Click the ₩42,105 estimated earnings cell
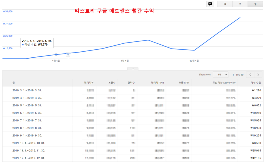 pos(256,158)
